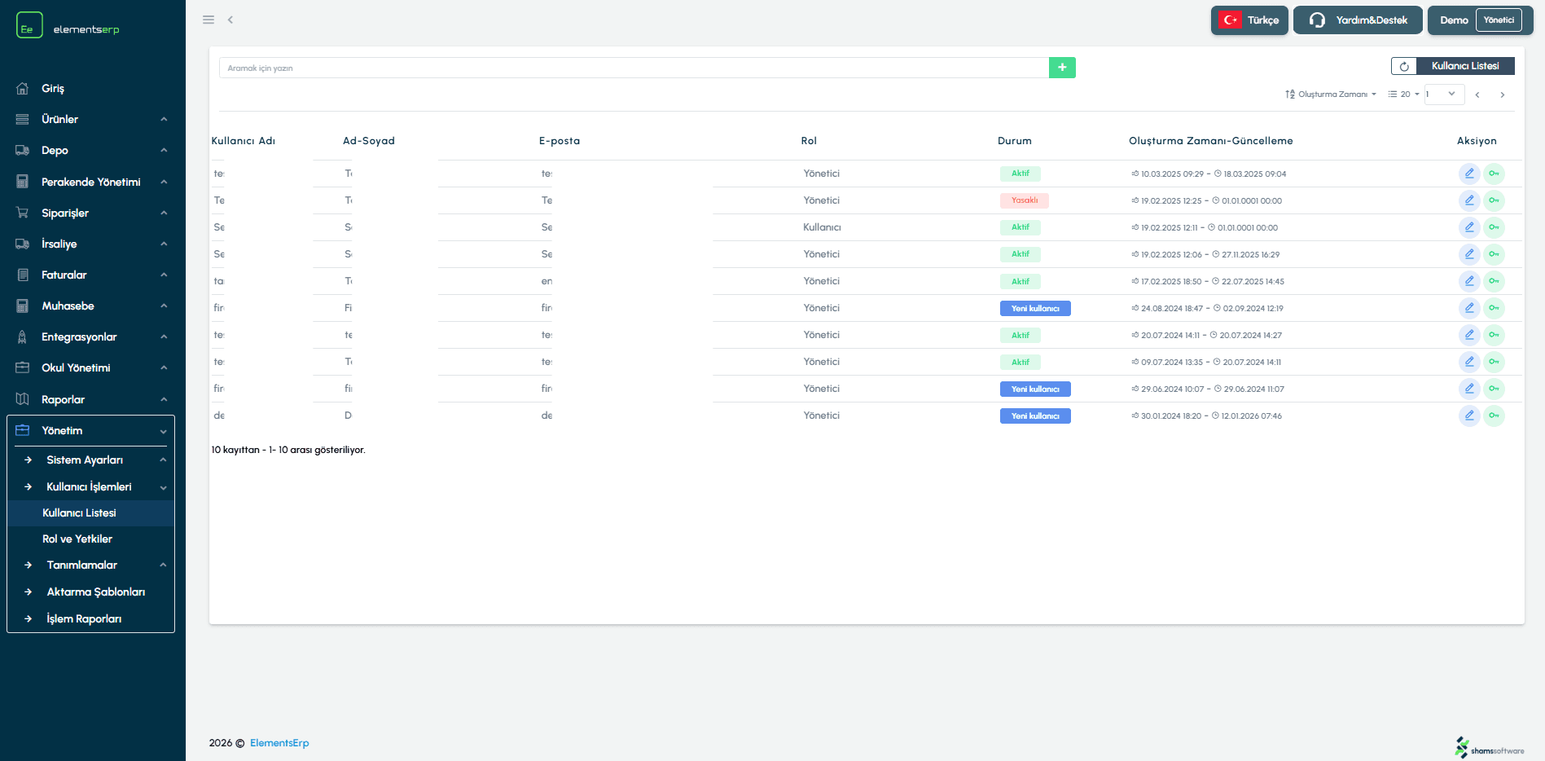Click key icon for user created 29.06.2024 10:07
Image resolution: width=1545 pixels, height=761 pixels.
tap(1494, 389)
